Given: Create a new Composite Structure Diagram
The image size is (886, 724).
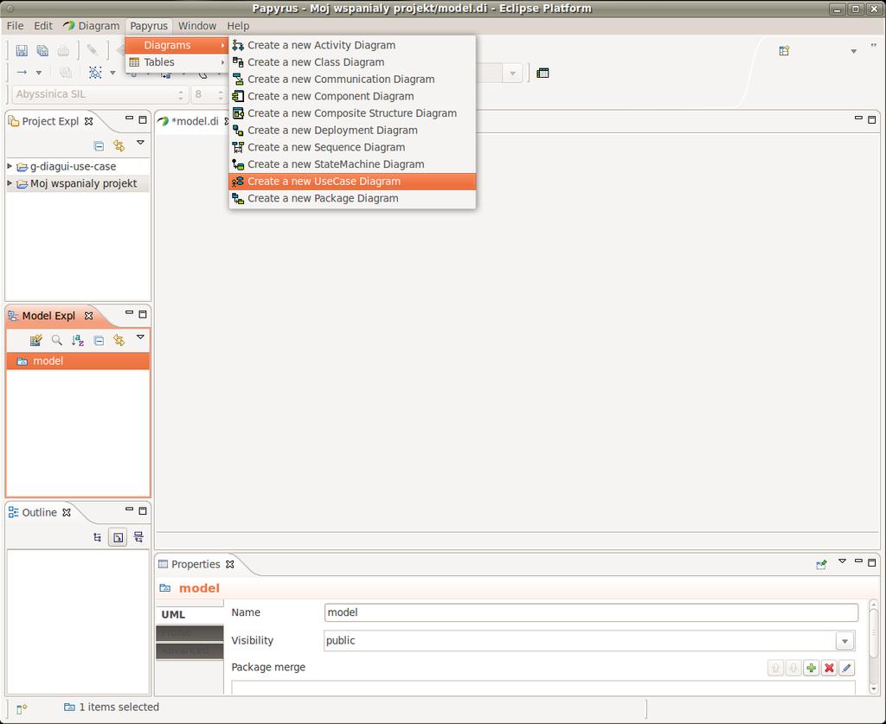Looking at the screenshot, I should [x=352, y=113].
